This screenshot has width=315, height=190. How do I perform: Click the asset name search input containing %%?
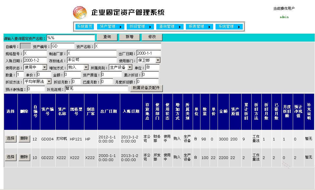click(x=71, y=37)
